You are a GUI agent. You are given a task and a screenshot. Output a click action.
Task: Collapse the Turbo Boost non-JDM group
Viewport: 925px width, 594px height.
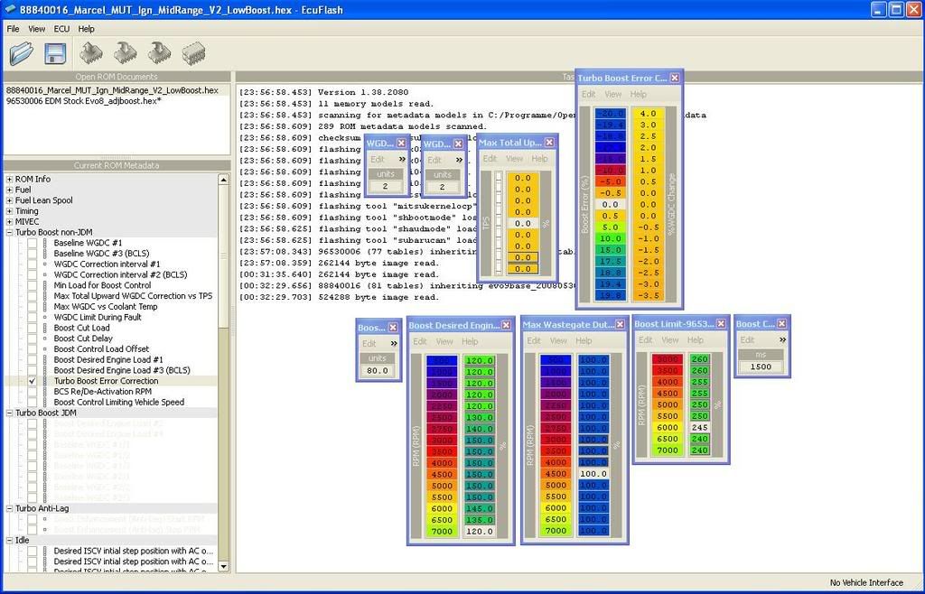pyautogui.click(x=9, y=232)
